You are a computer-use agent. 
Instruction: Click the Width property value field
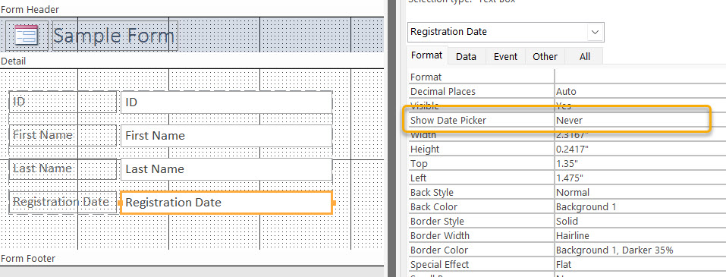(640, 135)
